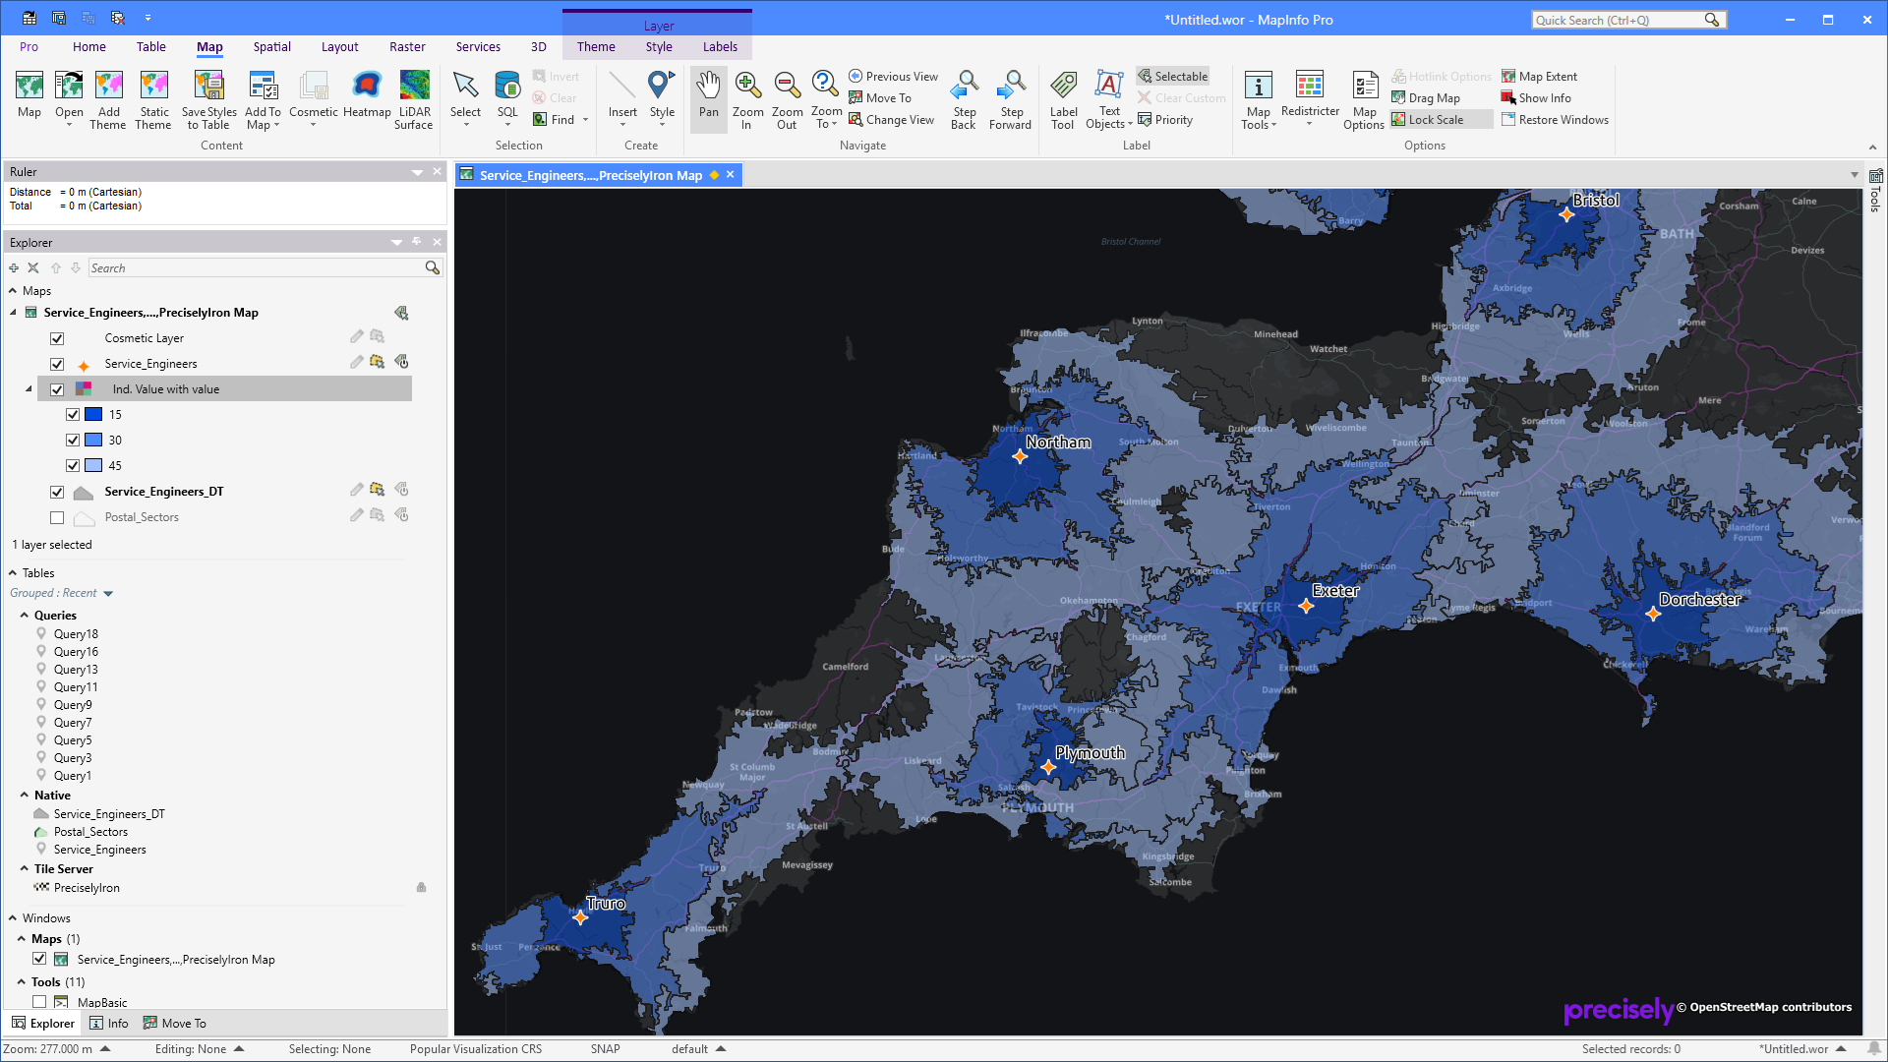The height and width of the screenshot is (1062, 1888).
Task: Click the Heatmap ribbon icon
Action: click(x=367, y=87)
